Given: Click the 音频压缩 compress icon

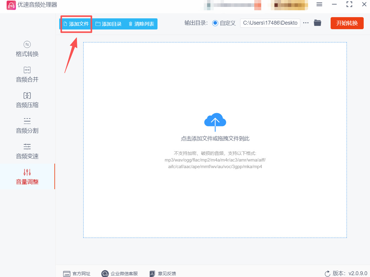Looking at the screenshot, I should (x=27, y=96).
